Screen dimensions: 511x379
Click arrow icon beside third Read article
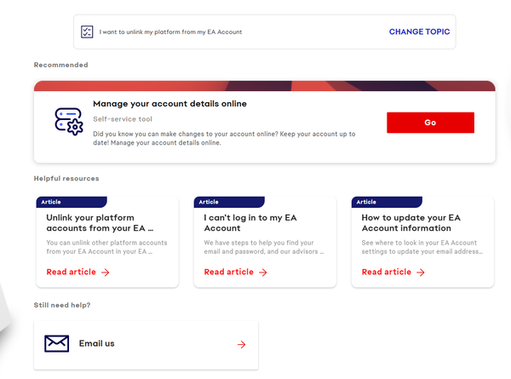(421, 273)
